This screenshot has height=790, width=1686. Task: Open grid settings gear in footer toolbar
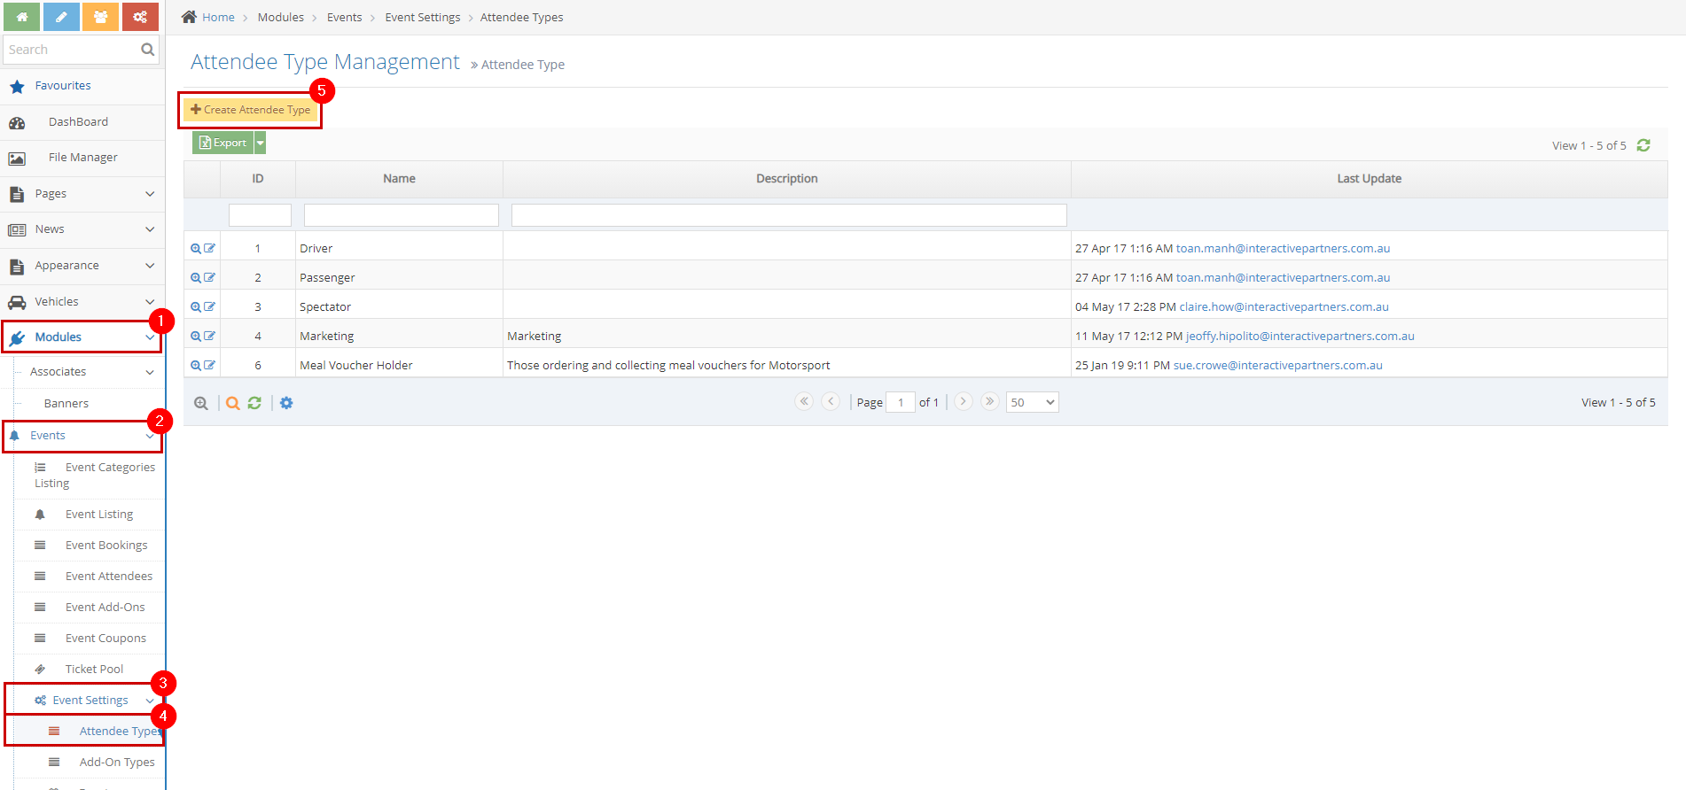[286, 403]
